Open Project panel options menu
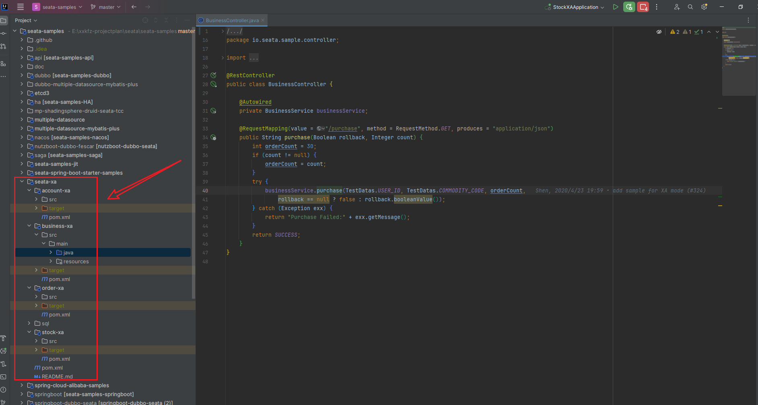The image size is (758, 405). (x=177, y=20)
